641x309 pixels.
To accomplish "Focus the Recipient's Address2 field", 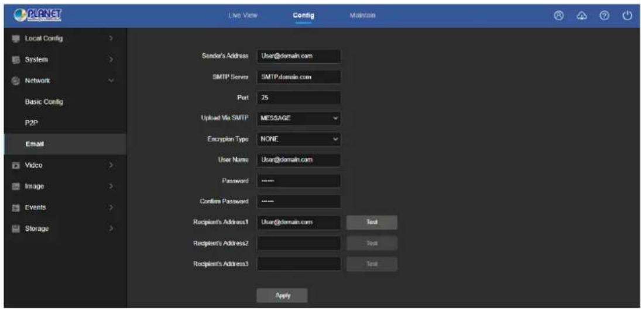I will (299, 243).
